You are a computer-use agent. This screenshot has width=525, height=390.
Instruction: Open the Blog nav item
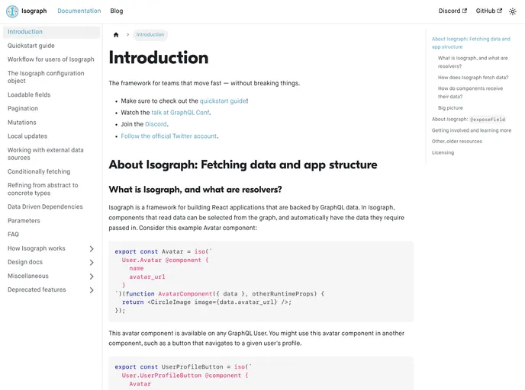[117, 11]
